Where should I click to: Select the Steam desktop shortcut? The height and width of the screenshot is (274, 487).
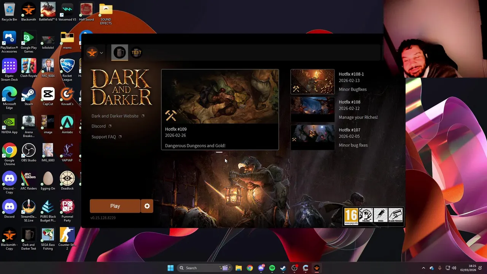29,96
